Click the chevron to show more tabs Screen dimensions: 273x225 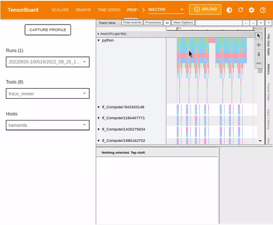point(143,10)
